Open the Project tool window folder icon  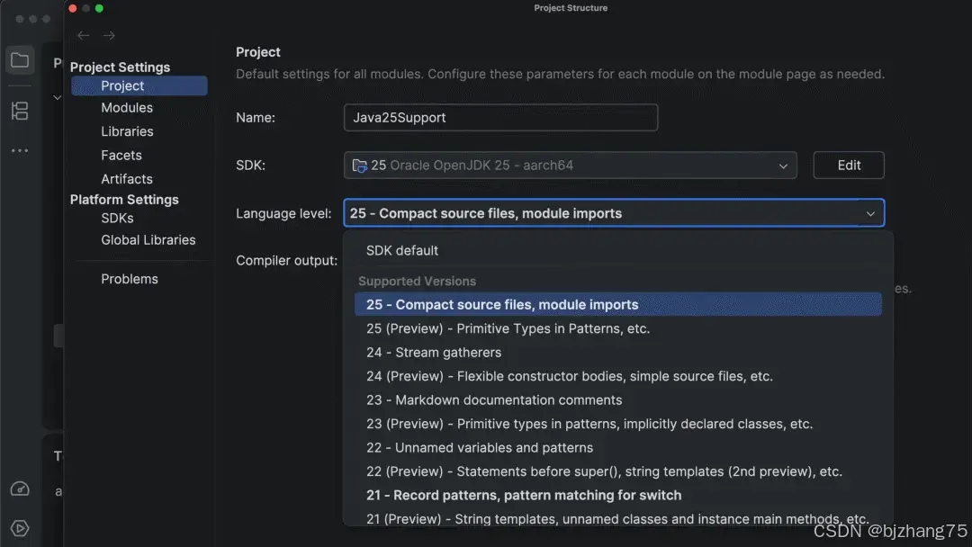(20, 60)
